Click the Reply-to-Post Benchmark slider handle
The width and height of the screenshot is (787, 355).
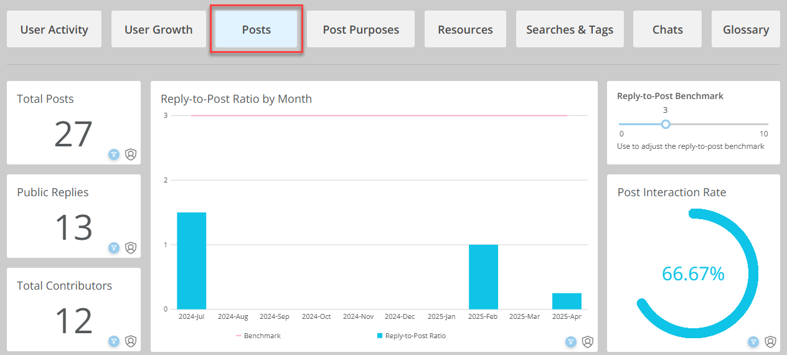666,124
